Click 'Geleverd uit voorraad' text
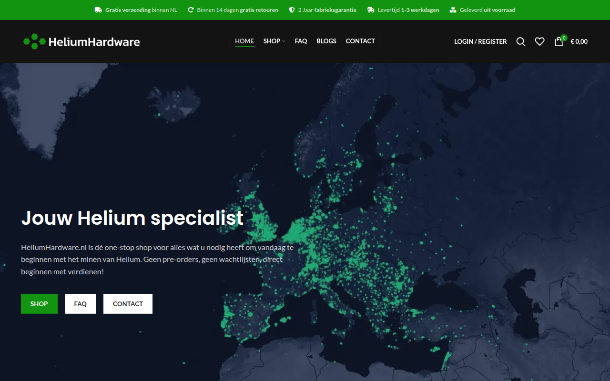The width and height of the screenshot is (610, 381). tap(488, 10)
